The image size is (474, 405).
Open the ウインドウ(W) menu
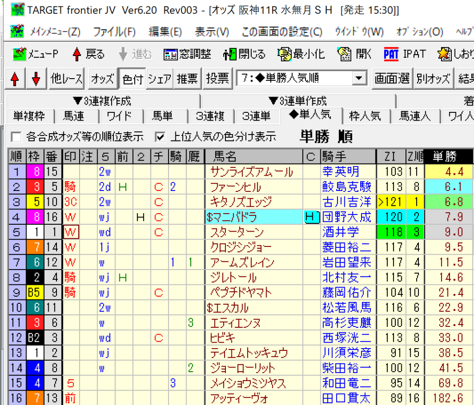click(359, 31)
